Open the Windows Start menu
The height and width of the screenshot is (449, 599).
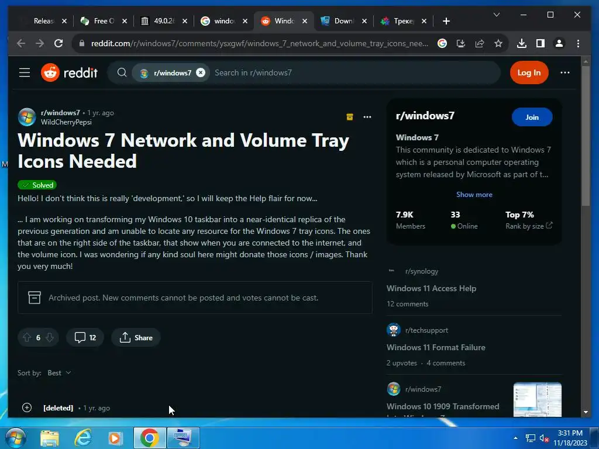15,438
